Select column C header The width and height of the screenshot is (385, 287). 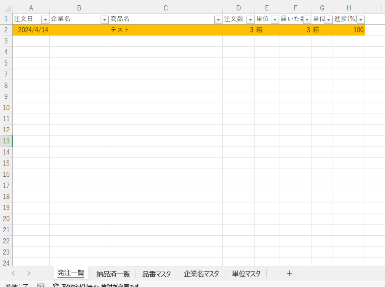tap(165, 8)
